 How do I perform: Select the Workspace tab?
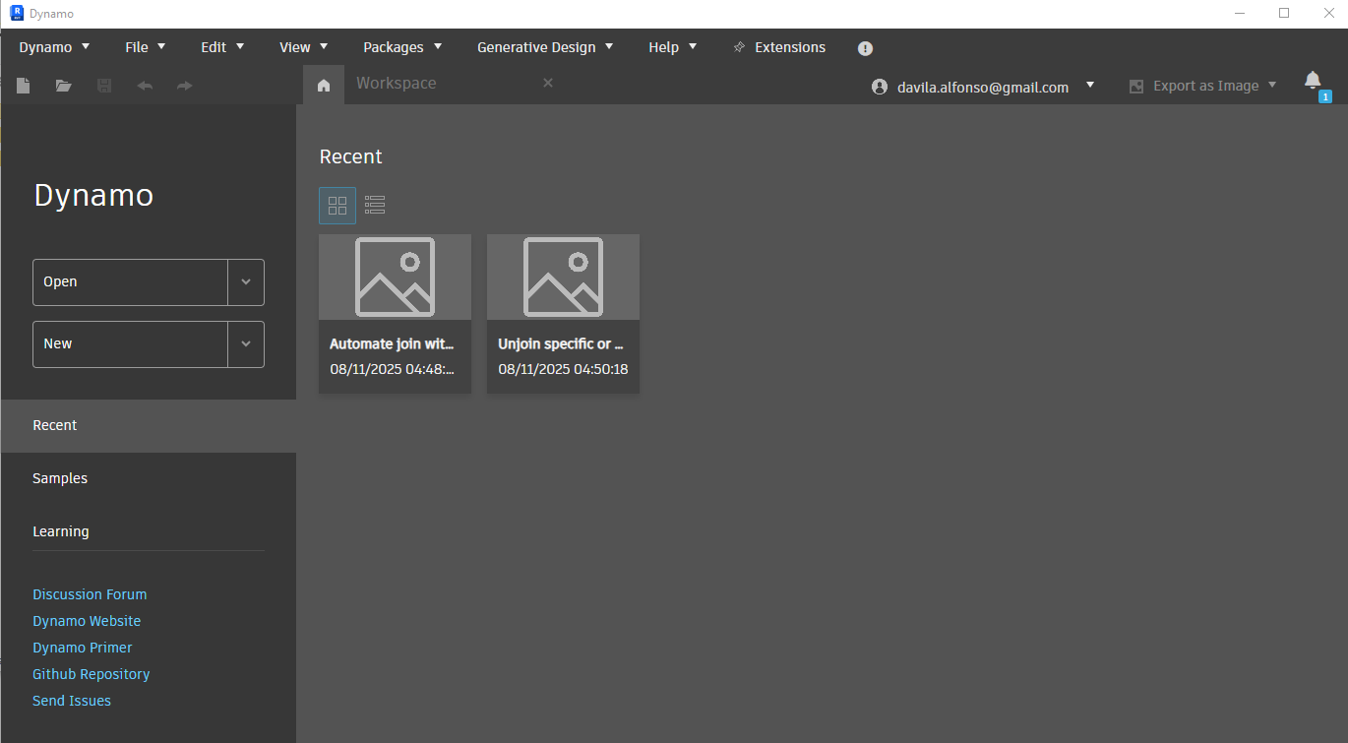(x=397, y=83)
